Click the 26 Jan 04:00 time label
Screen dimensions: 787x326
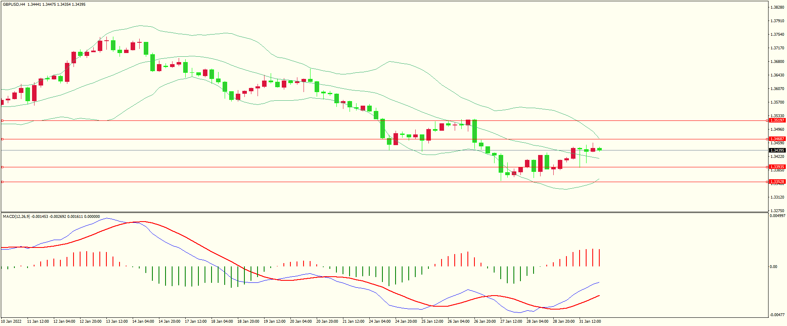click(458, 321)
